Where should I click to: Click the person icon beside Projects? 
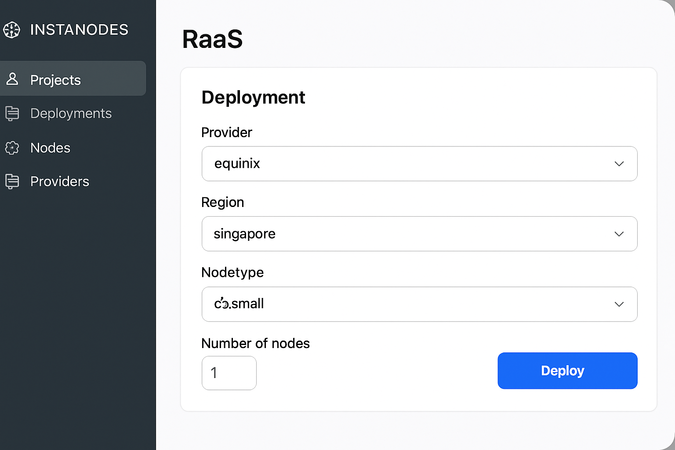12,79
